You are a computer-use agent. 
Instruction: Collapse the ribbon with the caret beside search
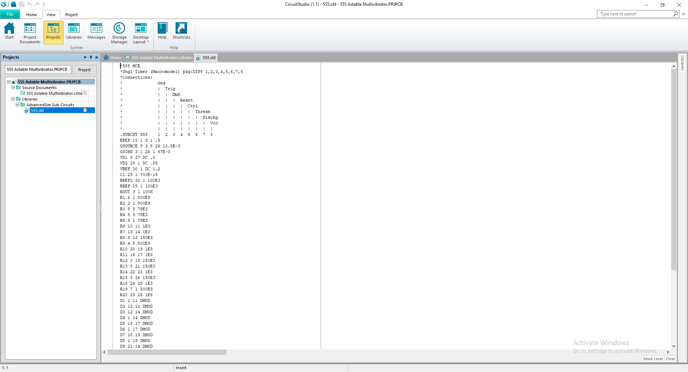683,14
